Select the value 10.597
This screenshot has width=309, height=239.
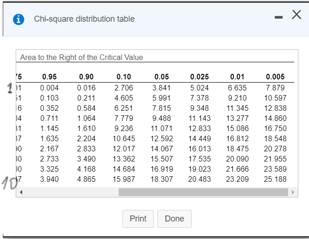tap(275, 98)
